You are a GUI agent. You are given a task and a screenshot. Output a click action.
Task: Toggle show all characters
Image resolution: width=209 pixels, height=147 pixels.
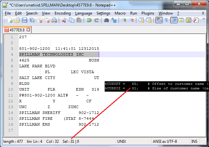[x=166, y=20]
